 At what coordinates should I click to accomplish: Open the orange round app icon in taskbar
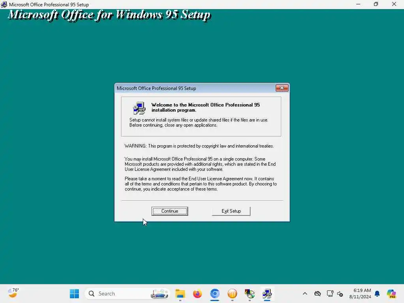232,294
